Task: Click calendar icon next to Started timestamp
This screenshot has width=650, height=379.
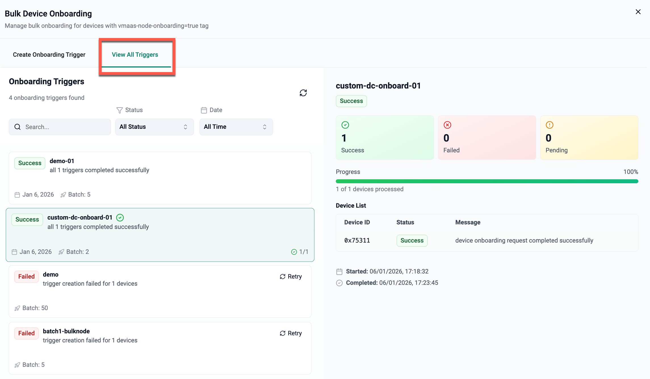Action: pyautogui.click(x=339, y=271)
